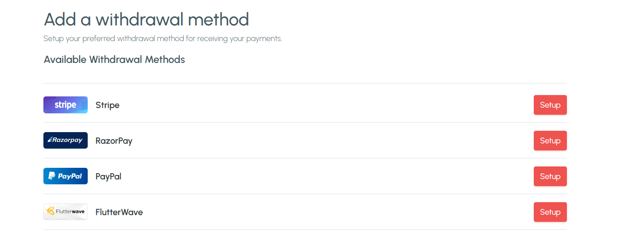
Task: Click the Flutterwave logo badge
Action: point(65,212)
